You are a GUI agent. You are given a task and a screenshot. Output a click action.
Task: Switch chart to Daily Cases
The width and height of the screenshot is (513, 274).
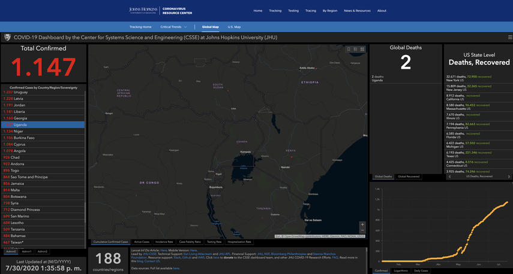click(421, 271)
